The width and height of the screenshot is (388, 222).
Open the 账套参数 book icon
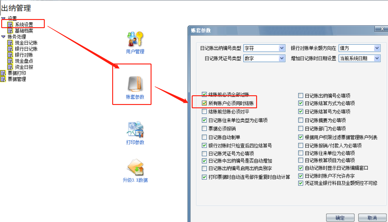[135, 84]
